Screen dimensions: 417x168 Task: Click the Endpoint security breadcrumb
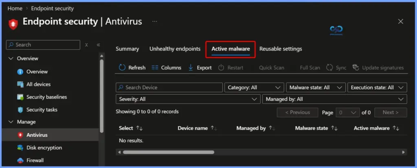pyautogui.click(x=53, y=9)
